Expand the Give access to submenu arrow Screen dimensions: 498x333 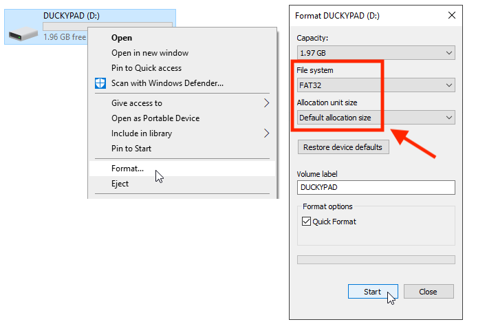pos(266,103)
